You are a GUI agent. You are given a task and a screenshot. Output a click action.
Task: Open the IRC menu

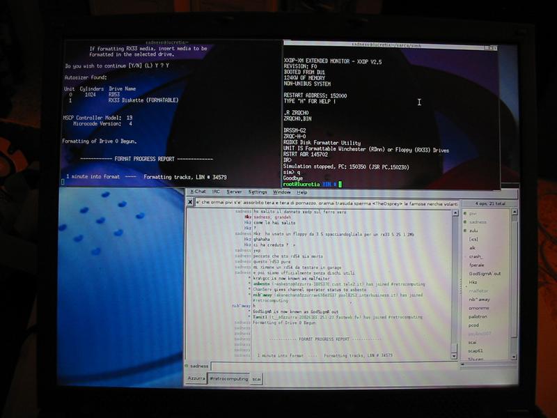216,192
